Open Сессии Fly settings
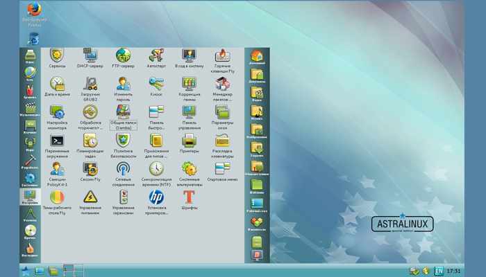486x277 pixels. [x=90, y=172]
